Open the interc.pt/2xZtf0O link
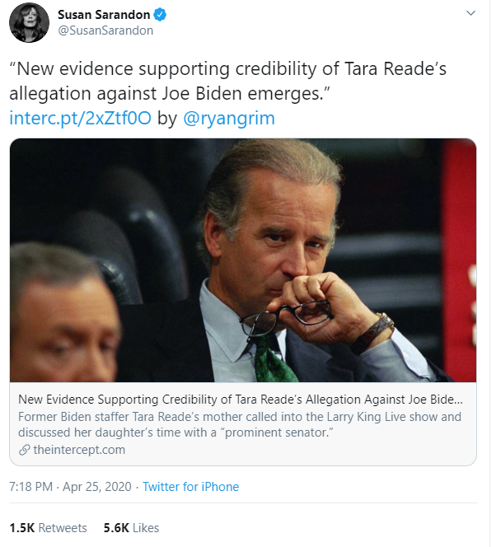The height and width of the screenshot is (547, 501). 80,118
